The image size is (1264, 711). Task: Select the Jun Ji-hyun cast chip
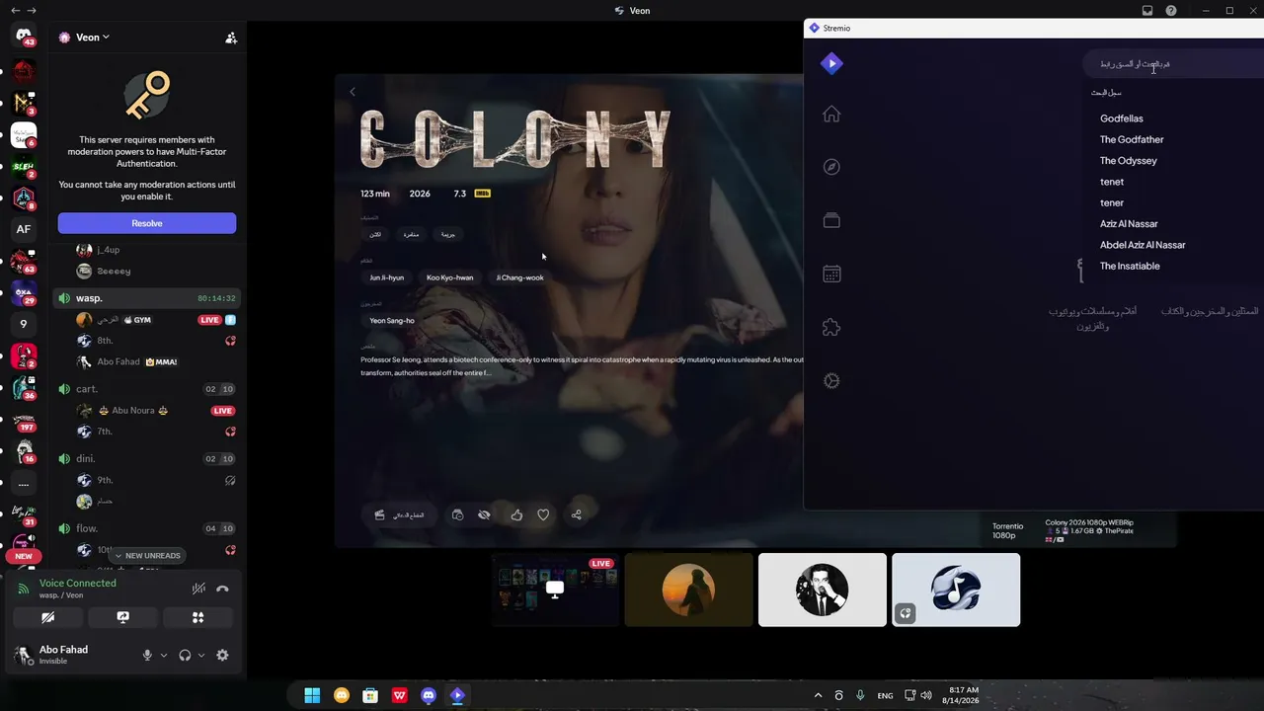[x=387, y=277]
